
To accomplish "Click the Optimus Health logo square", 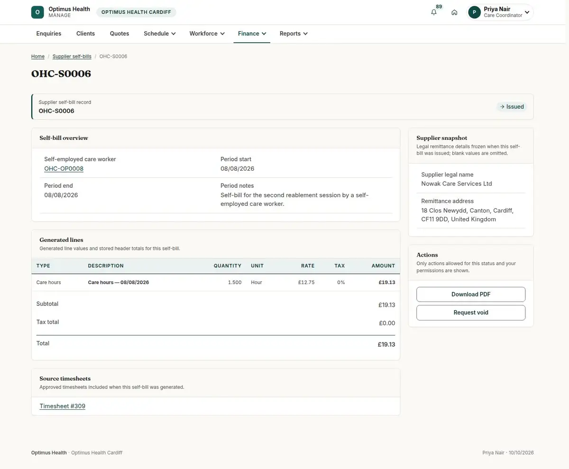I will click(37, 12).
